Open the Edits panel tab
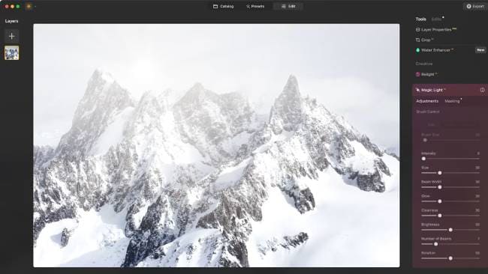488x274 pixels. tap(437, 19)
